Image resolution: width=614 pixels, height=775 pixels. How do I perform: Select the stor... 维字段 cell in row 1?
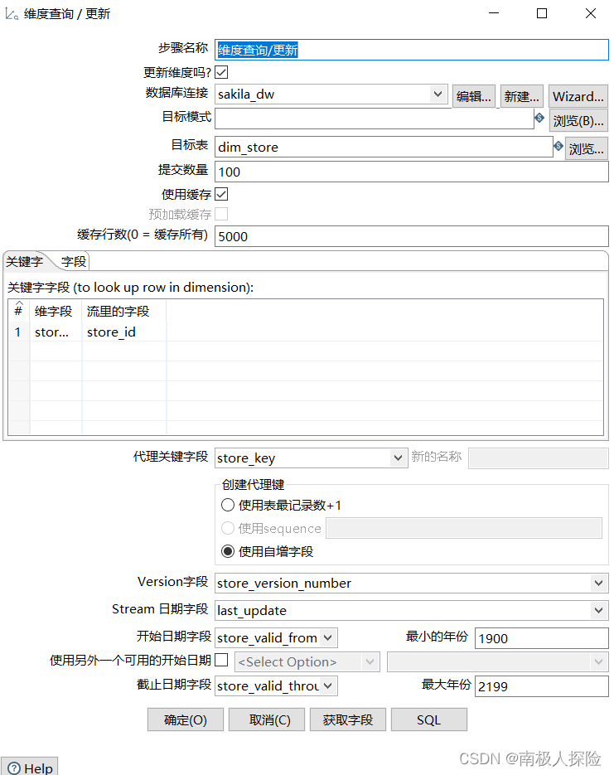56,332
